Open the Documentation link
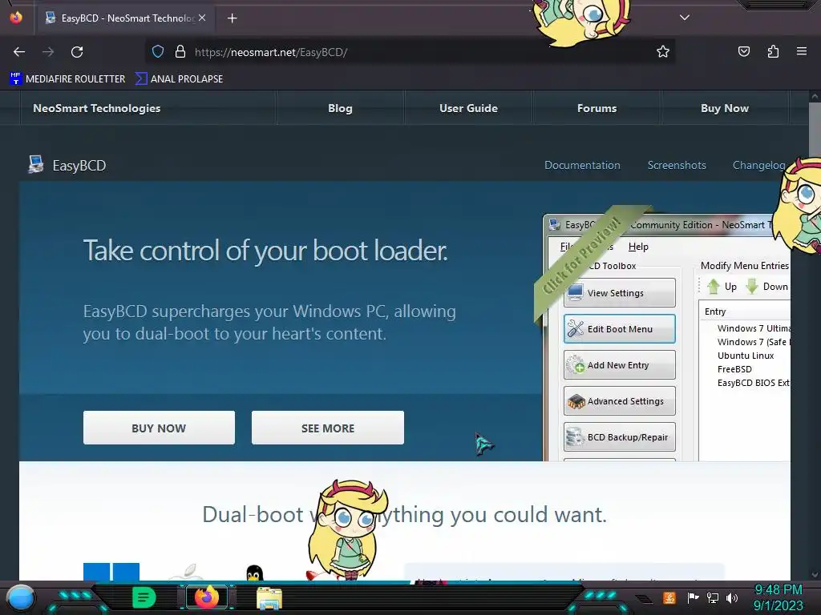The image size is (821, 615). tap(582, 165)
